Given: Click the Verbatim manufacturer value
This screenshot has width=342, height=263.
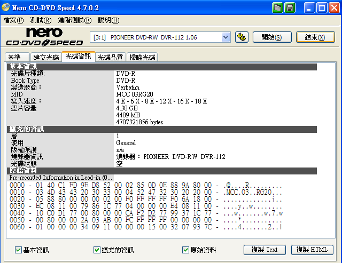Looking at the screenshot, I should (x=128, y=87).
